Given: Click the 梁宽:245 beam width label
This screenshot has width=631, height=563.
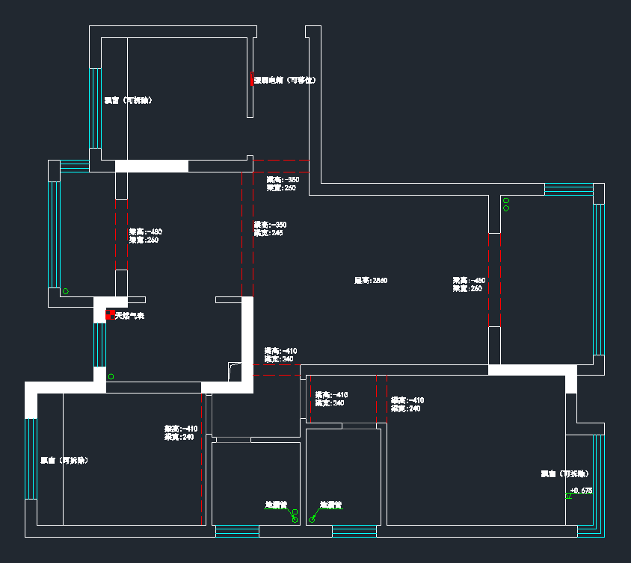Looking at the screenshot, I should pos(268,233).
